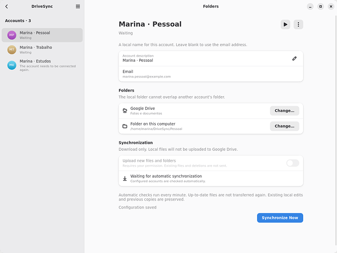Minimize the DriveSync window
The image size is (337, 253).
(x=310, y=7)
